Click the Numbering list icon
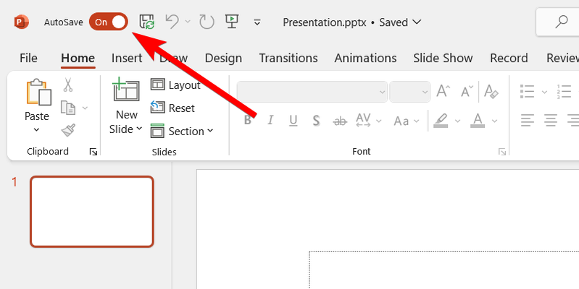579x289 pixels. pyautogui.click(x=564, y=92)
